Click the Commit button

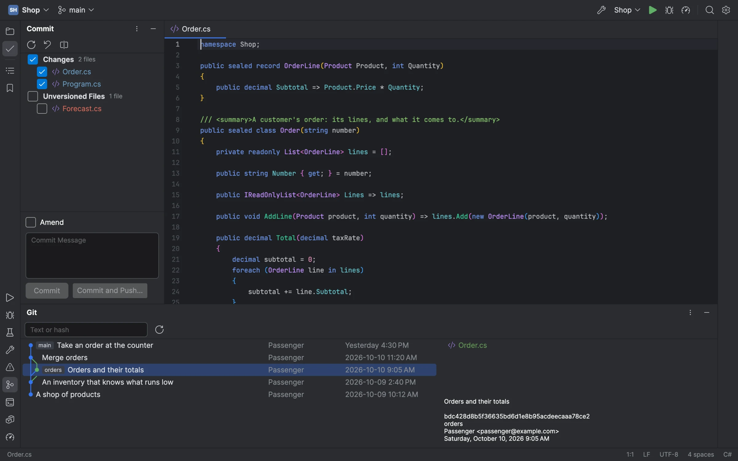pyautogui.click(x=47, y=290)
